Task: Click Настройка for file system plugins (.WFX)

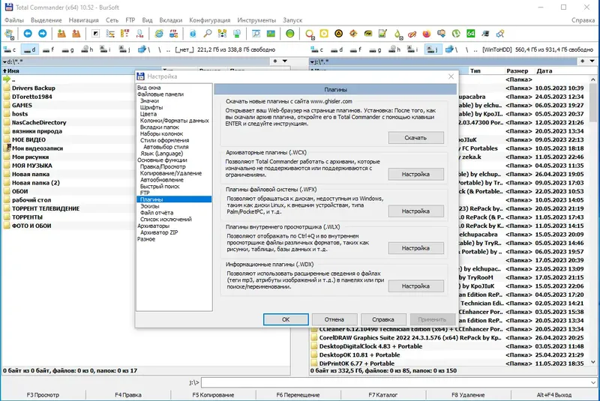Action: click(415, 211)
